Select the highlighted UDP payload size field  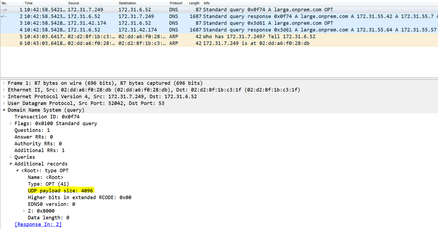tap(60, 191)
